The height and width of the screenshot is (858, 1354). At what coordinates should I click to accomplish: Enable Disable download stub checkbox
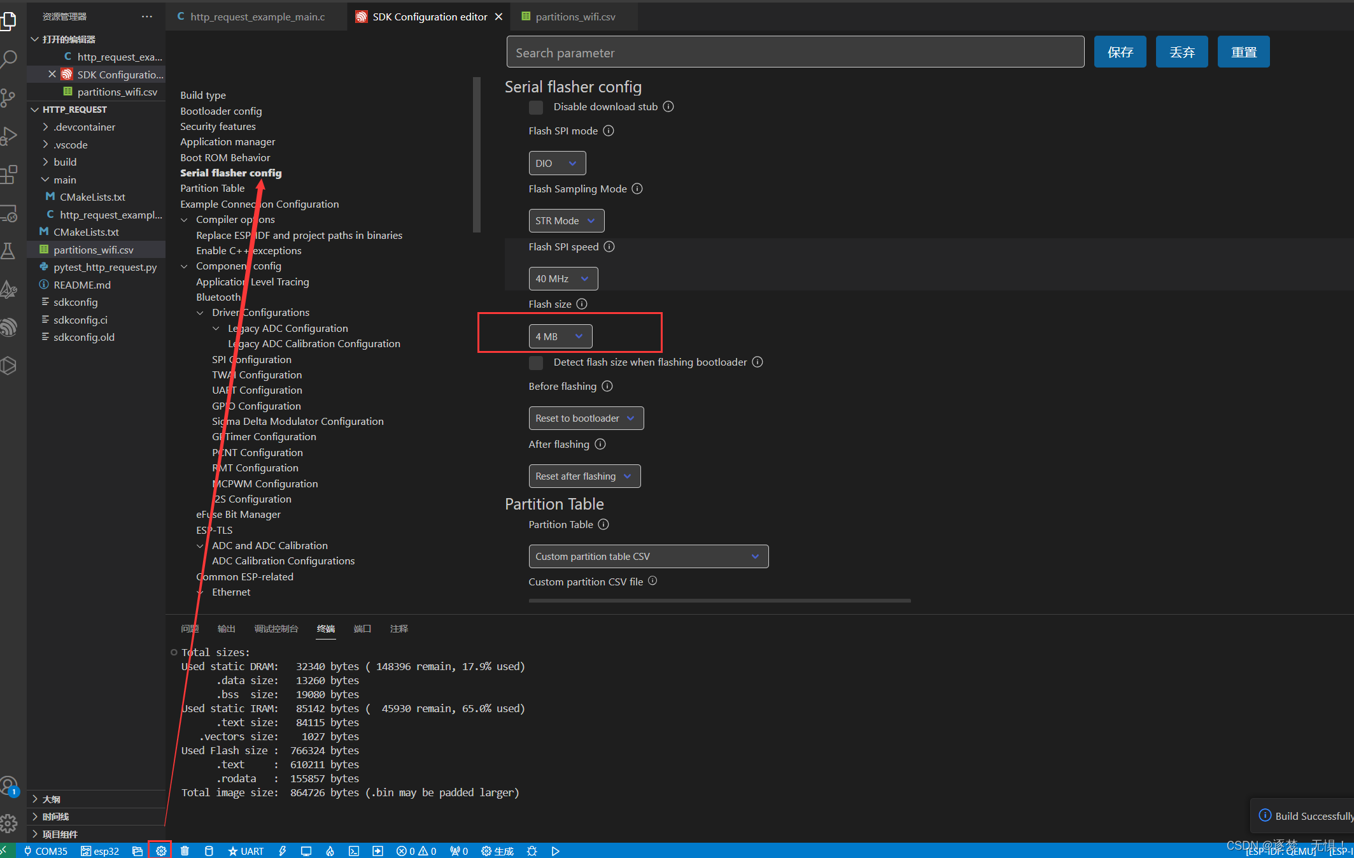pyautogui.click(x=536, y=107)
